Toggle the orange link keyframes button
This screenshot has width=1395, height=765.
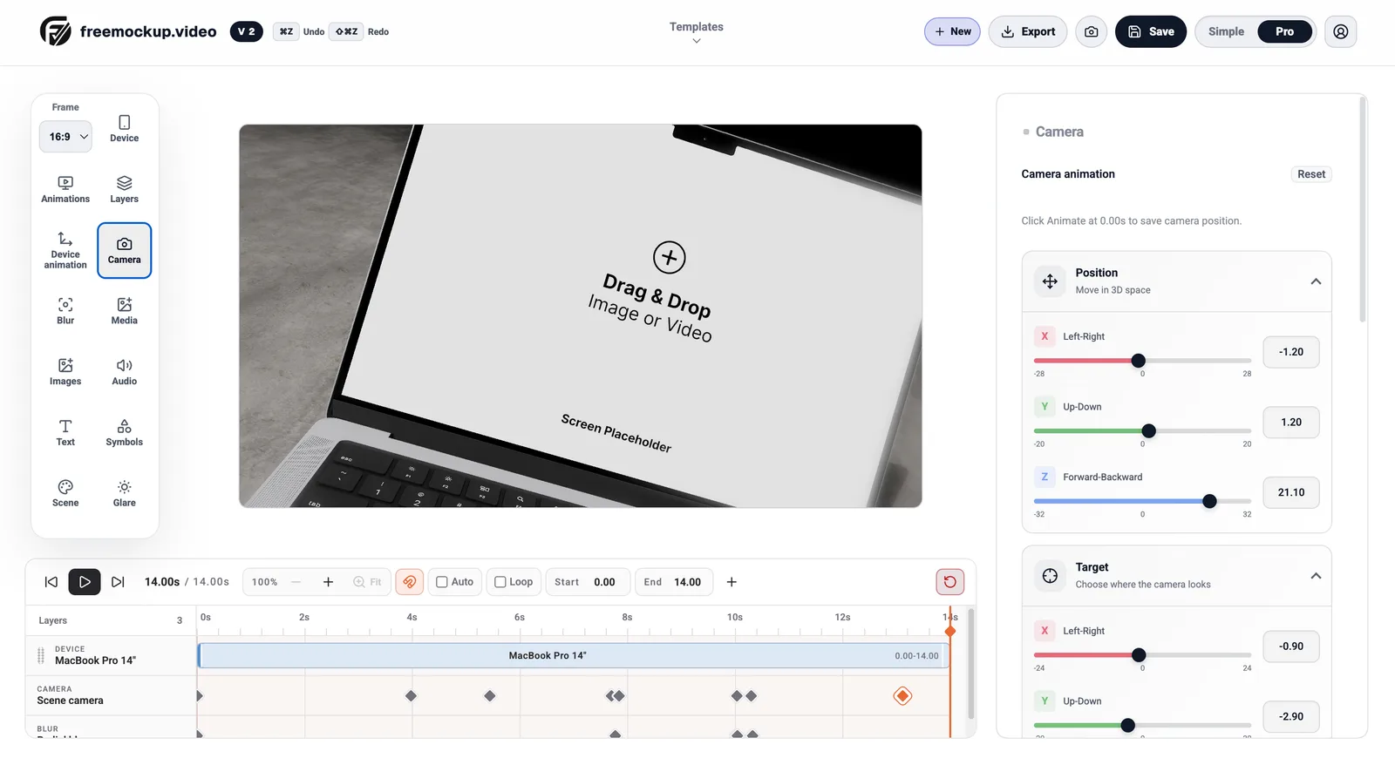(409, 582)
